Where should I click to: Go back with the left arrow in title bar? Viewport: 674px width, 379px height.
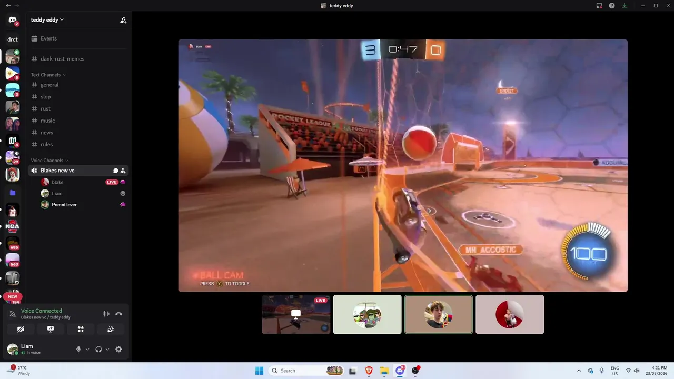coord(8,5)
